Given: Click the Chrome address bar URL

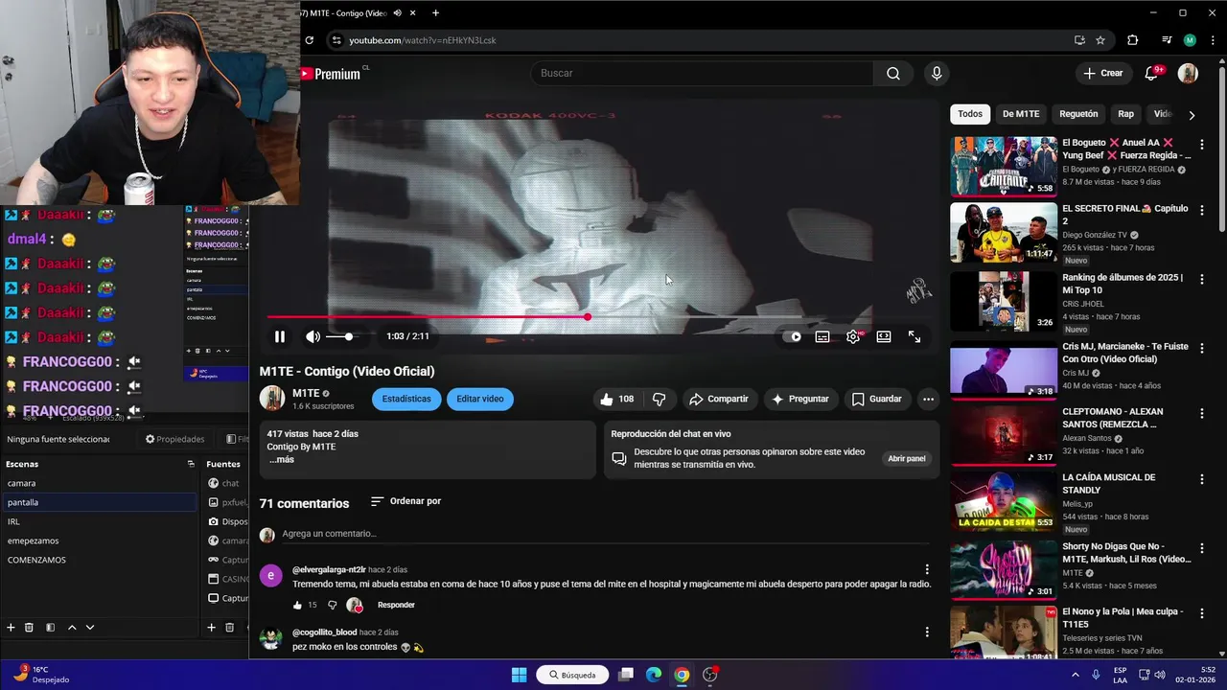Looking at the screenshot, I should click(422, 40).
